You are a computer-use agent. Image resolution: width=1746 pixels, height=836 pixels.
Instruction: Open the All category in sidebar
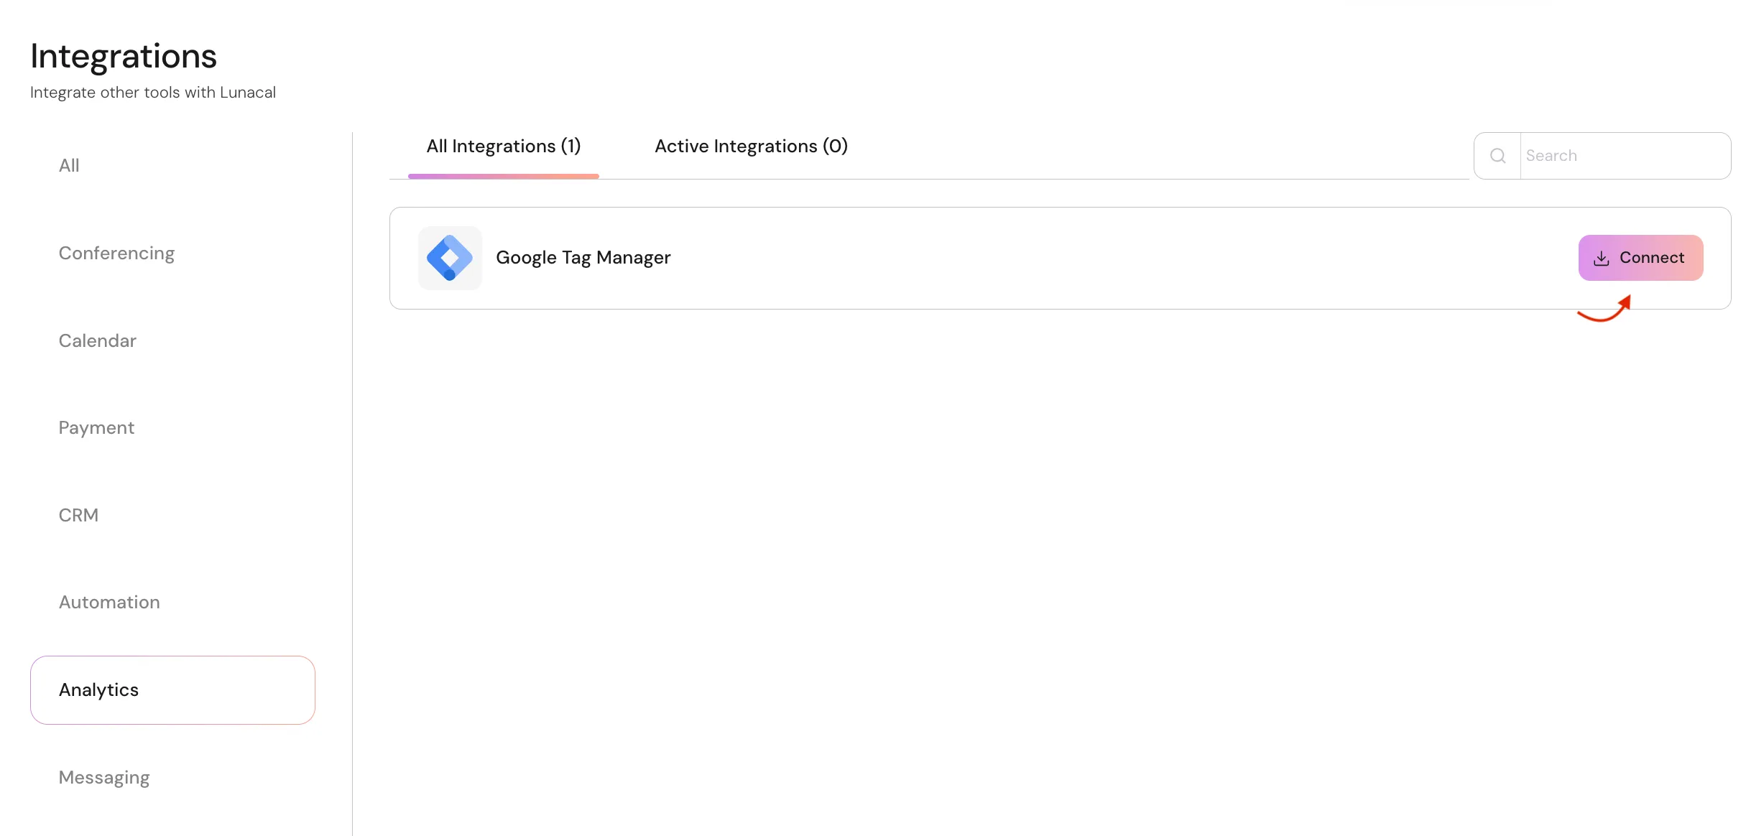[69, 166]
